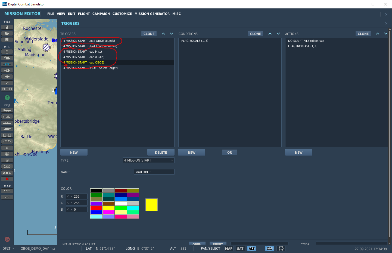The width and height of the screenshot is (392, 253).
Task: Pick the magenta color swatch
Action: pos(108,212)
